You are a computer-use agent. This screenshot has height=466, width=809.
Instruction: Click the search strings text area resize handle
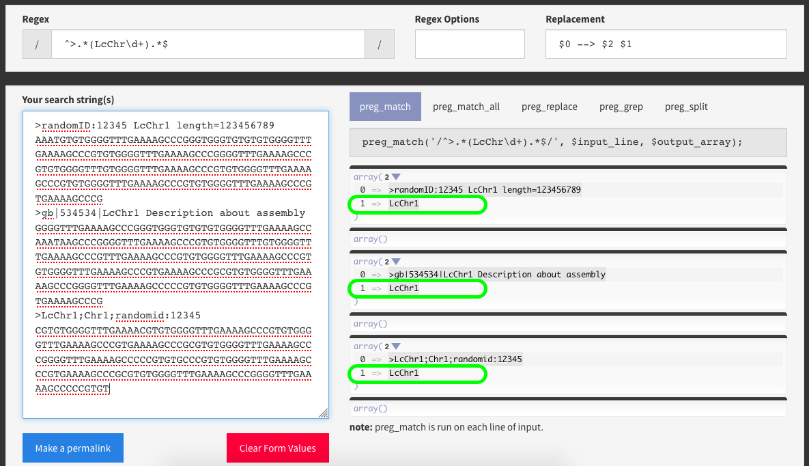(x=324, y=413)
